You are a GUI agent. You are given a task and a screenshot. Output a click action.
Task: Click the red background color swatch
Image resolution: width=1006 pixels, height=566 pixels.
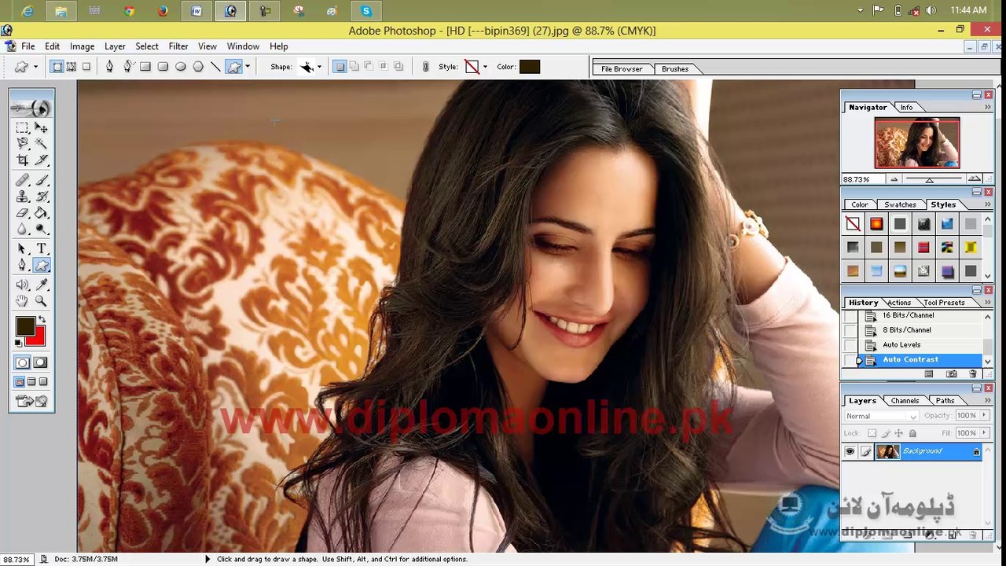(x=36, y=338)
